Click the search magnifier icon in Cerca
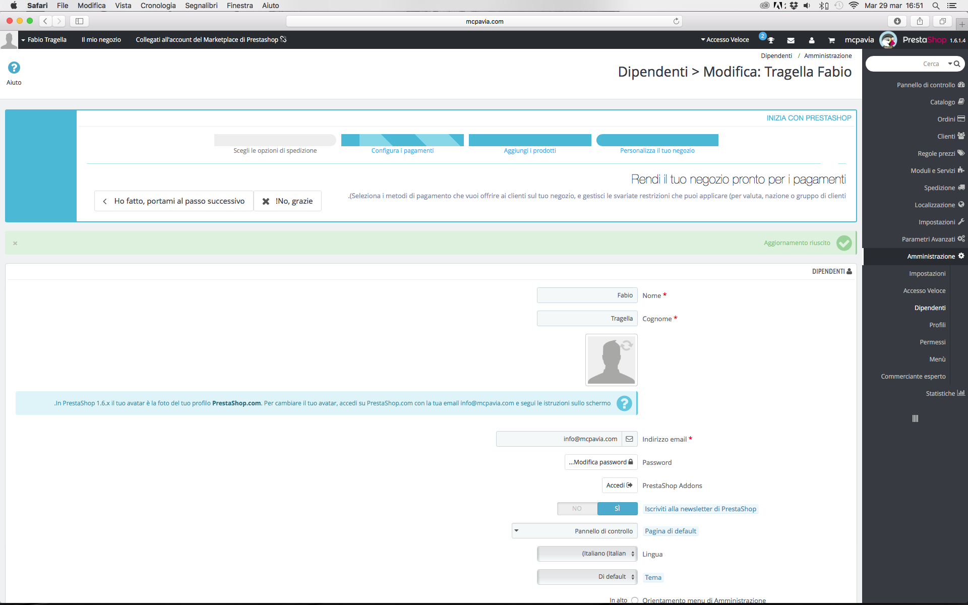The width and height of the screenshot is (968, 605). click(x=957, y=64)
